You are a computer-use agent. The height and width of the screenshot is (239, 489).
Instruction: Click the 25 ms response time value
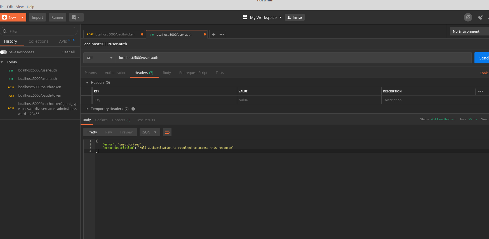coord(472,119)
